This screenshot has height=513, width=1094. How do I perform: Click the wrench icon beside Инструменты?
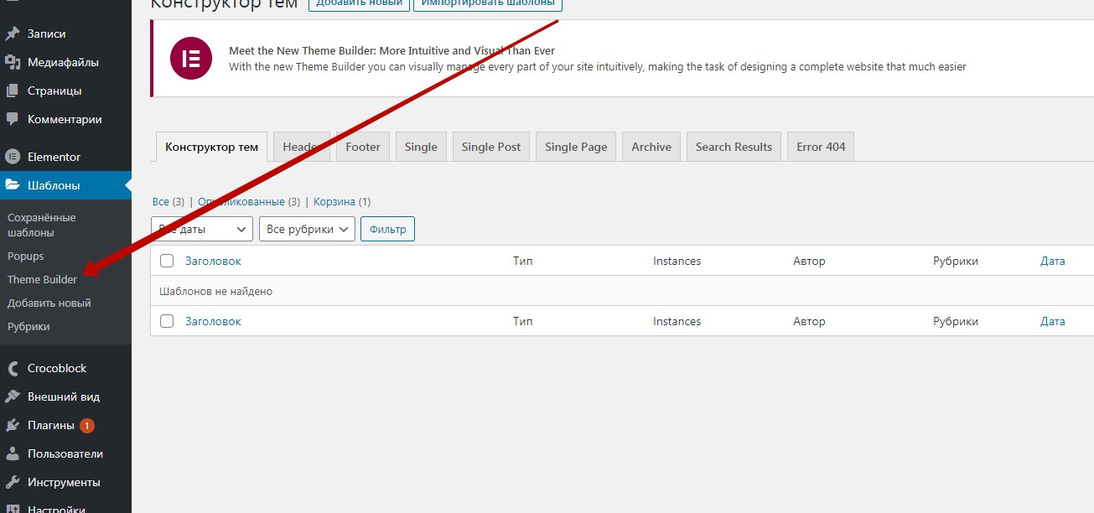click(x=13, y=482)
